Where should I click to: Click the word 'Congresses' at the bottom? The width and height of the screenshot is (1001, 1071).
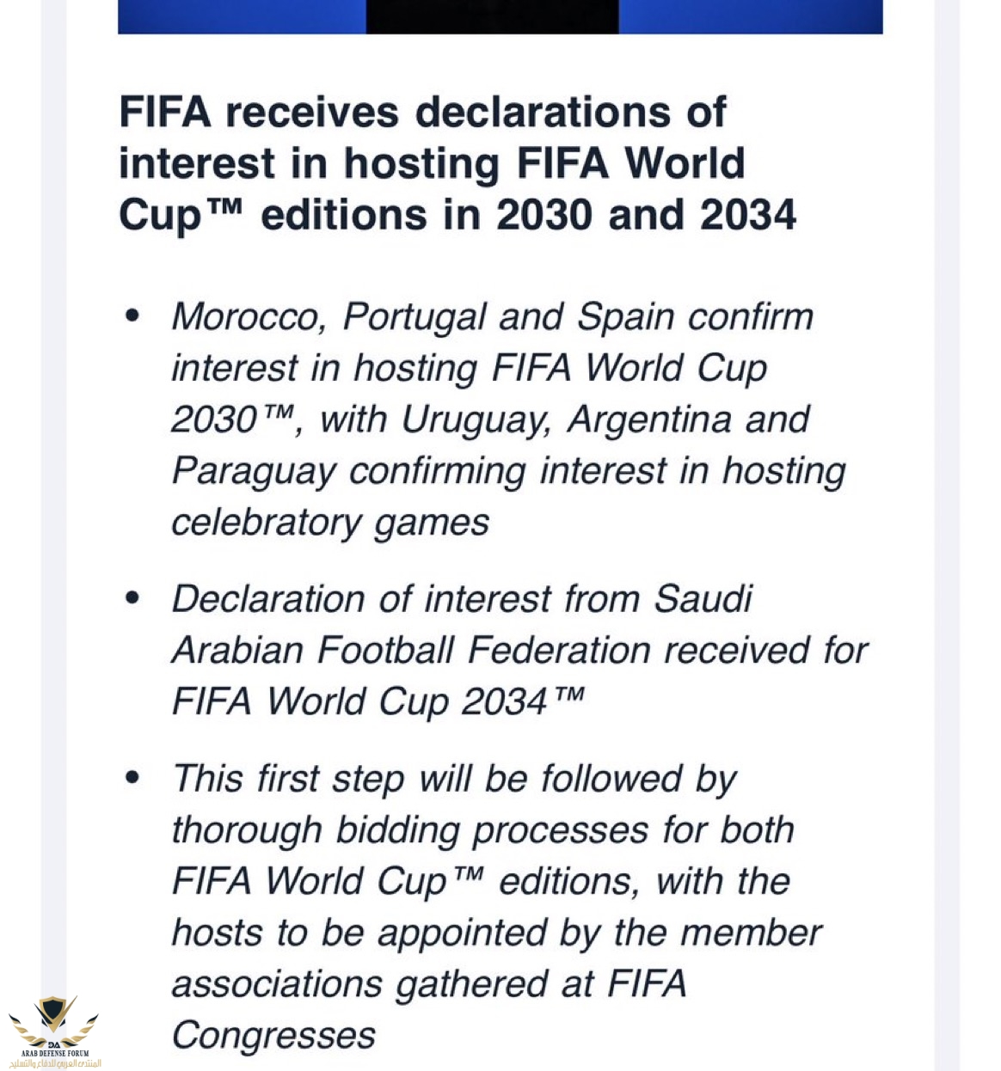273,1037
